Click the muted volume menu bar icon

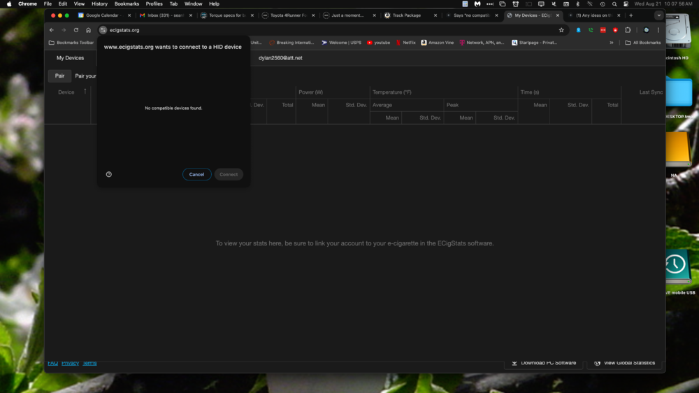coord(554,4)
